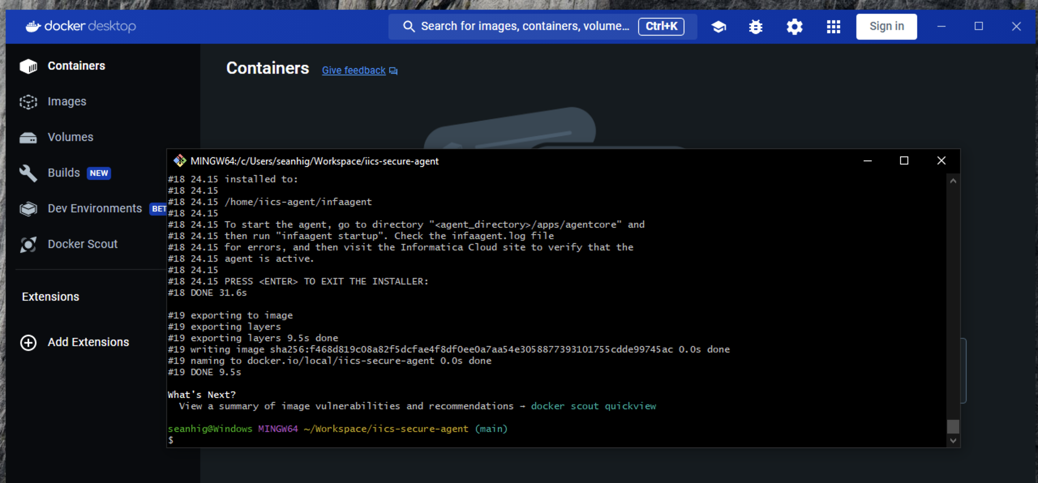Focus the search images and containers field
The width and height of the screenshot is (1038, 483).
[x=543, y=26]
